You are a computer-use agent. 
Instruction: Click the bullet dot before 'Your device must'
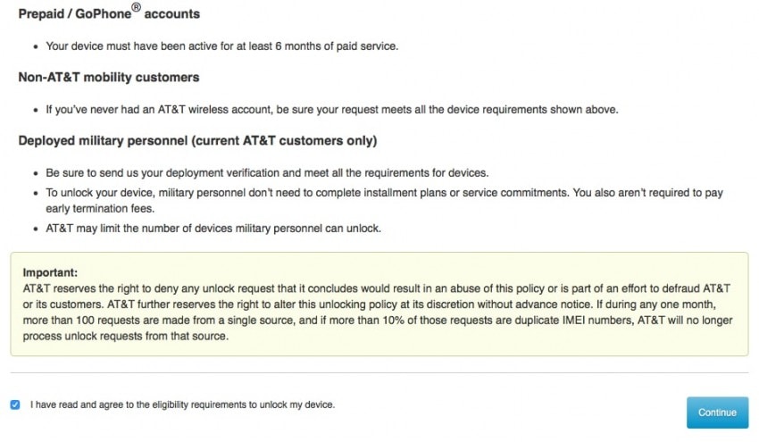[34, 46]
